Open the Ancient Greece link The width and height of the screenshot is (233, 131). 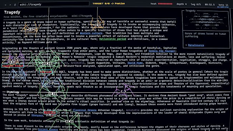[x=48, y=129]
